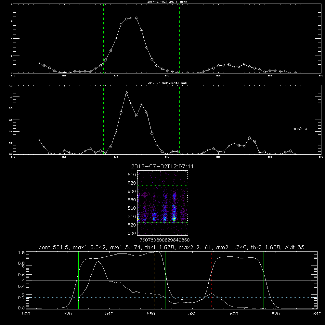Click the '600' tick label on the bottom plot's x-axis
The width and height of the screenshot is (325, 325).
234,314
